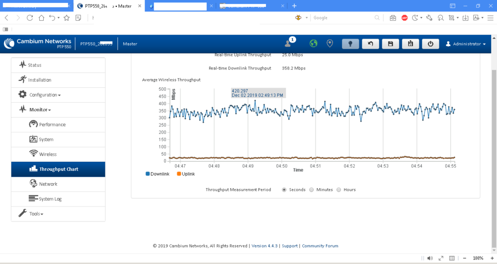Toggle Downlink series via blue legend swatch
Screen dimensions: 497x264
coord(148,174)
